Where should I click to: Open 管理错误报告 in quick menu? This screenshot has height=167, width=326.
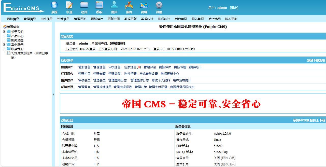pos(123,87)
